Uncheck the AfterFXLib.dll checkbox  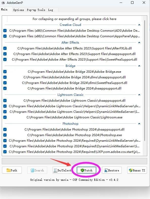tap(5, 48)
